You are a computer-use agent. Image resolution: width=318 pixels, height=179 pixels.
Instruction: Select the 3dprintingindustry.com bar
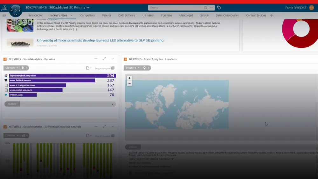(62, 76)
